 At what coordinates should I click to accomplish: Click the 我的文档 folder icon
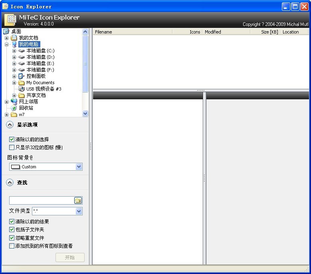click(14, 38)
